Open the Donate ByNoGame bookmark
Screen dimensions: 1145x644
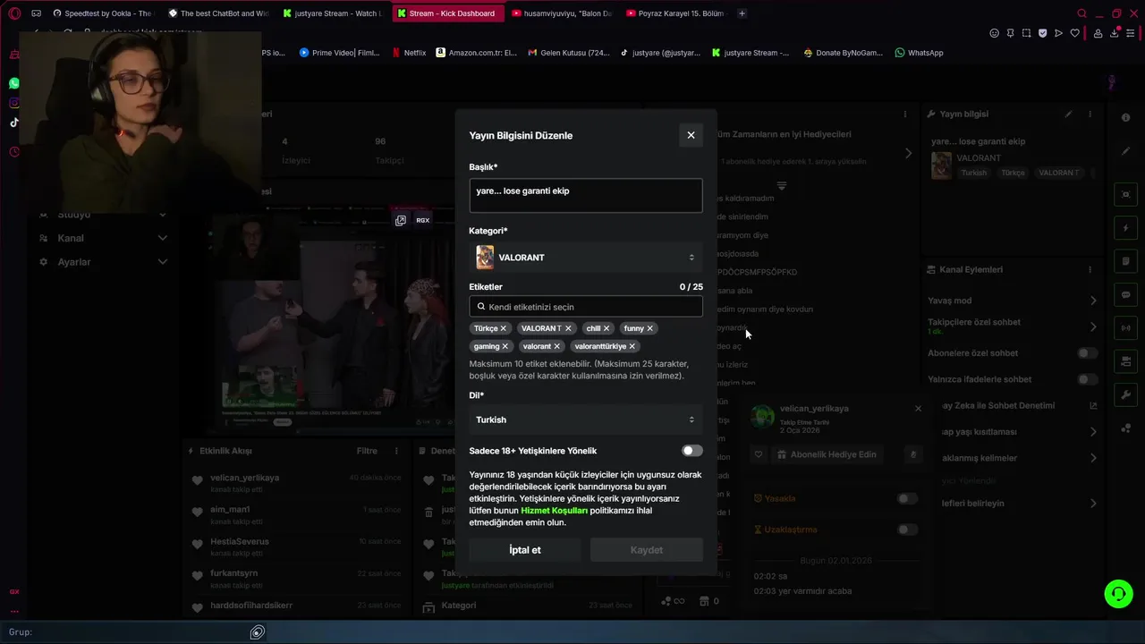pos(843,53)
